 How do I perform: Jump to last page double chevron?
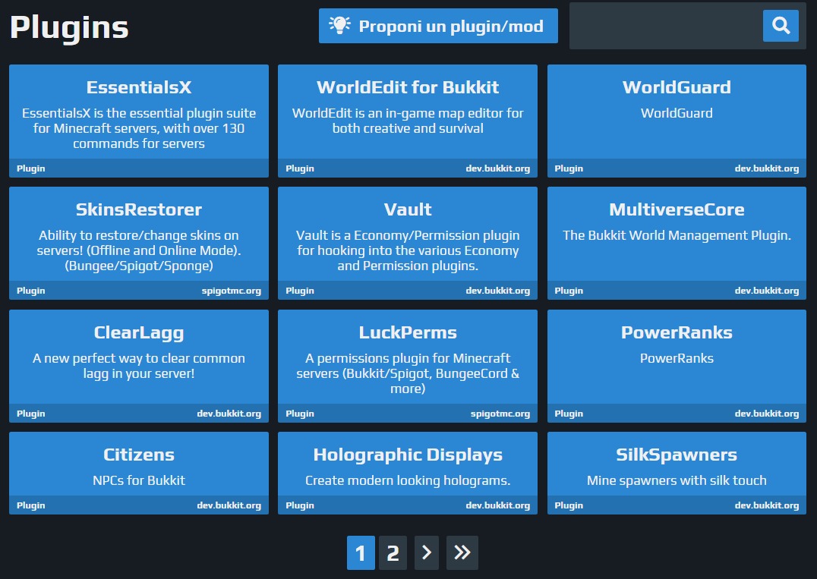[x=462, y=552]
